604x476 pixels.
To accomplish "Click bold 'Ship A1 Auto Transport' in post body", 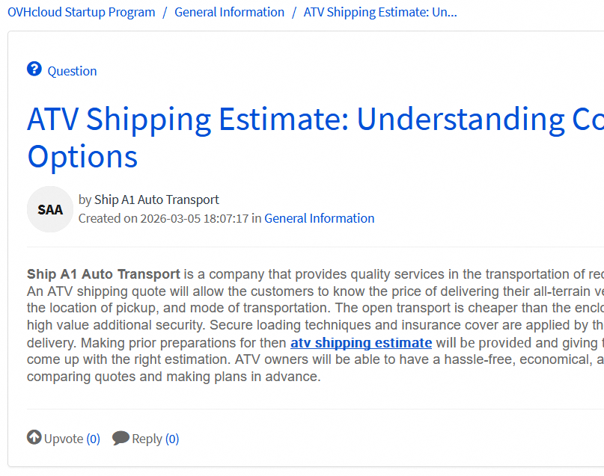I will [103, 274].
